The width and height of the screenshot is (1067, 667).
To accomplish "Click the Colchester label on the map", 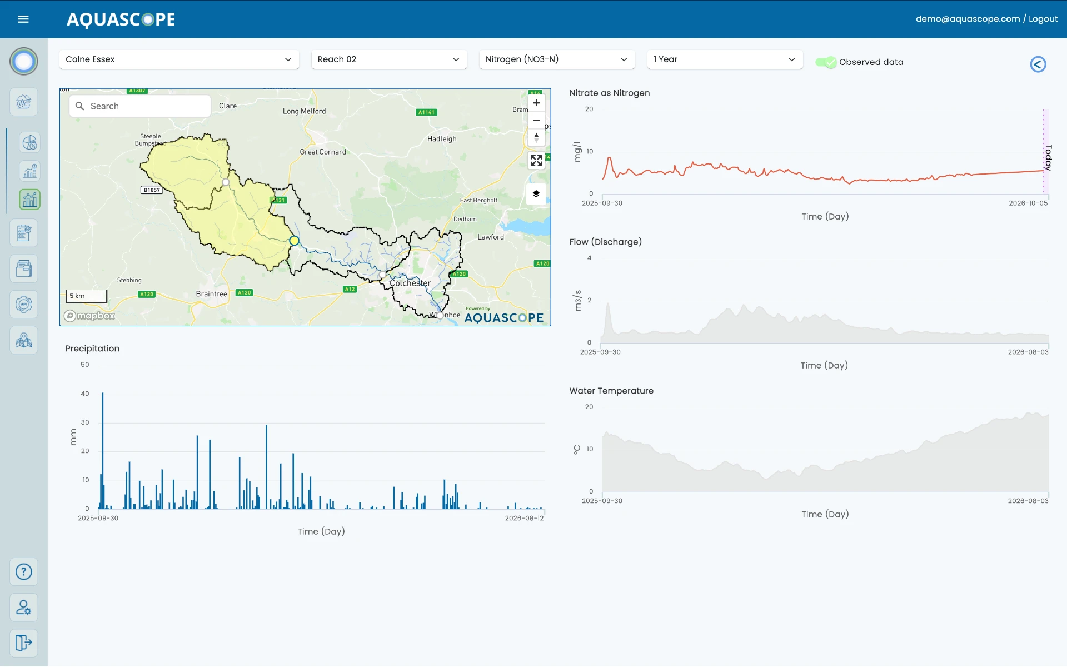I will 410,283.
